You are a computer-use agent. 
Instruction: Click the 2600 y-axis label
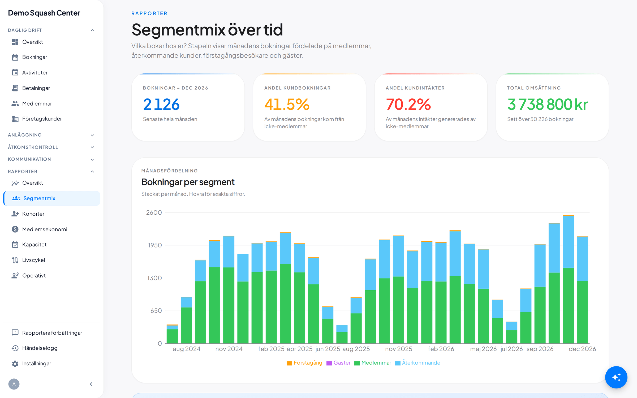click(x=154, y=213)
